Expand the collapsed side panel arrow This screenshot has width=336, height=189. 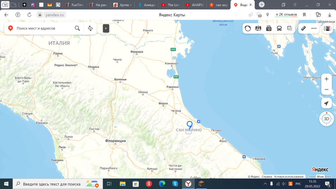106,28
